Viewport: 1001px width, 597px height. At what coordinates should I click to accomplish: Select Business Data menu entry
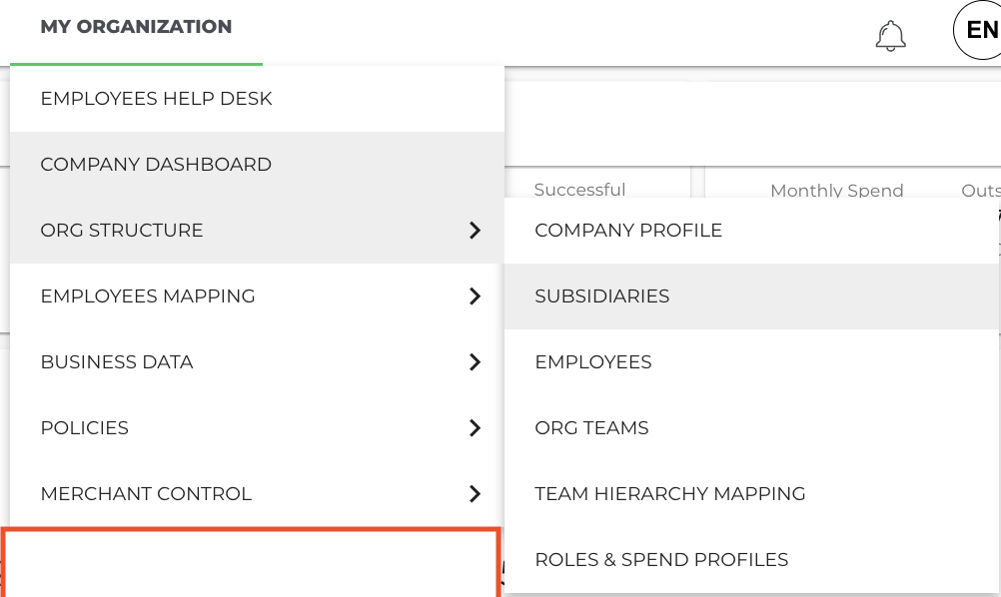pyautogui.click(x=258, y=361)
